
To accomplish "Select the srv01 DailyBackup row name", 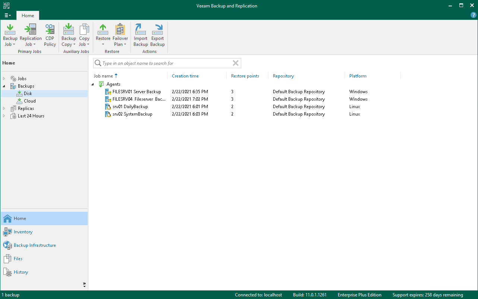I will pos(130,107).
